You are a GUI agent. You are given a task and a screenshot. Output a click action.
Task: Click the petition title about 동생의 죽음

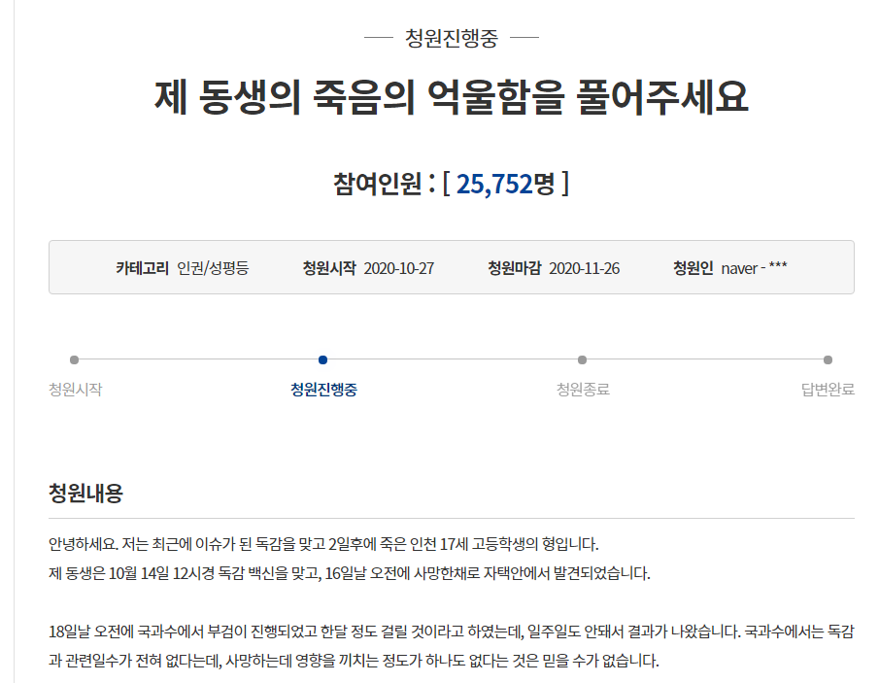coord(452,97)
